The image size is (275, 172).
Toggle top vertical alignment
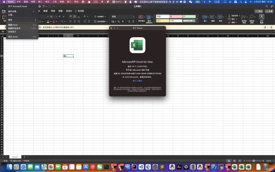71,17
